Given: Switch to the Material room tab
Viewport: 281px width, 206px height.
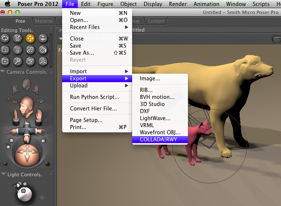Looking at the screenshot, I should pyautogui.click(x=44, y=21).
